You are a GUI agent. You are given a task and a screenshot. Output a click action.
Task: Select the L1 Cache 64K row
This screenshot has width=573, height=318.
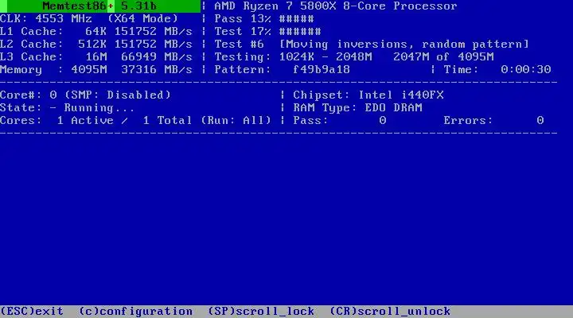[x=96, y=31]
